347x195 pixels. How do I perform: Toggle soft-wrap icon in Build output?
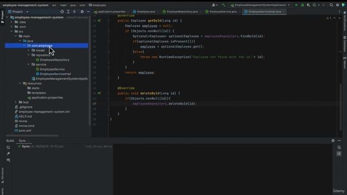339,147
